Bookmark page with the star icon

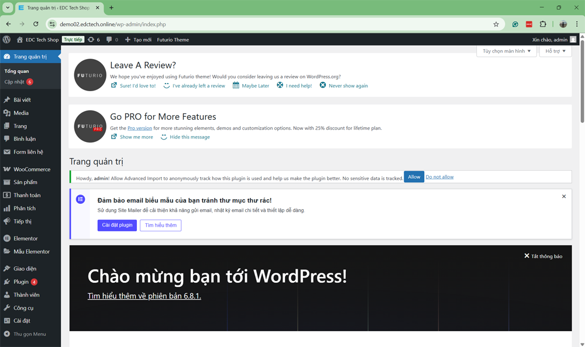[496, 24]
